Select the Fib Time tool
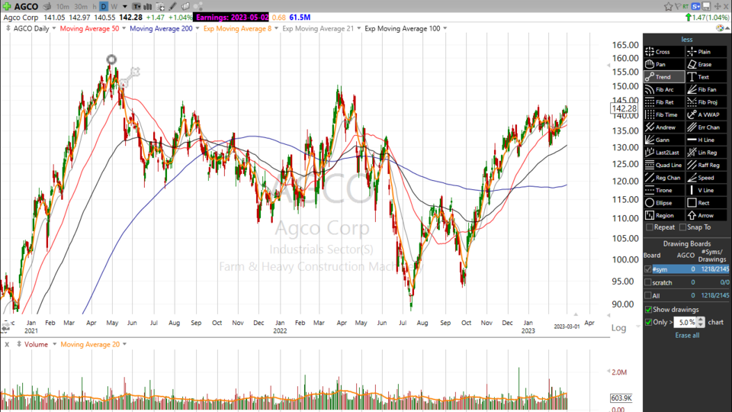Image resolution: width=732 pixels, height=412 pixels. pyautogui.click(x=664, y=115)
